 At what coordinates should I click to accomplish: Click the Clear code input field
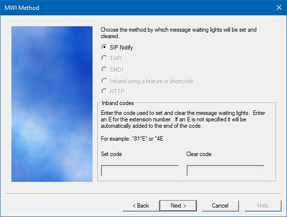pos(225,170)
